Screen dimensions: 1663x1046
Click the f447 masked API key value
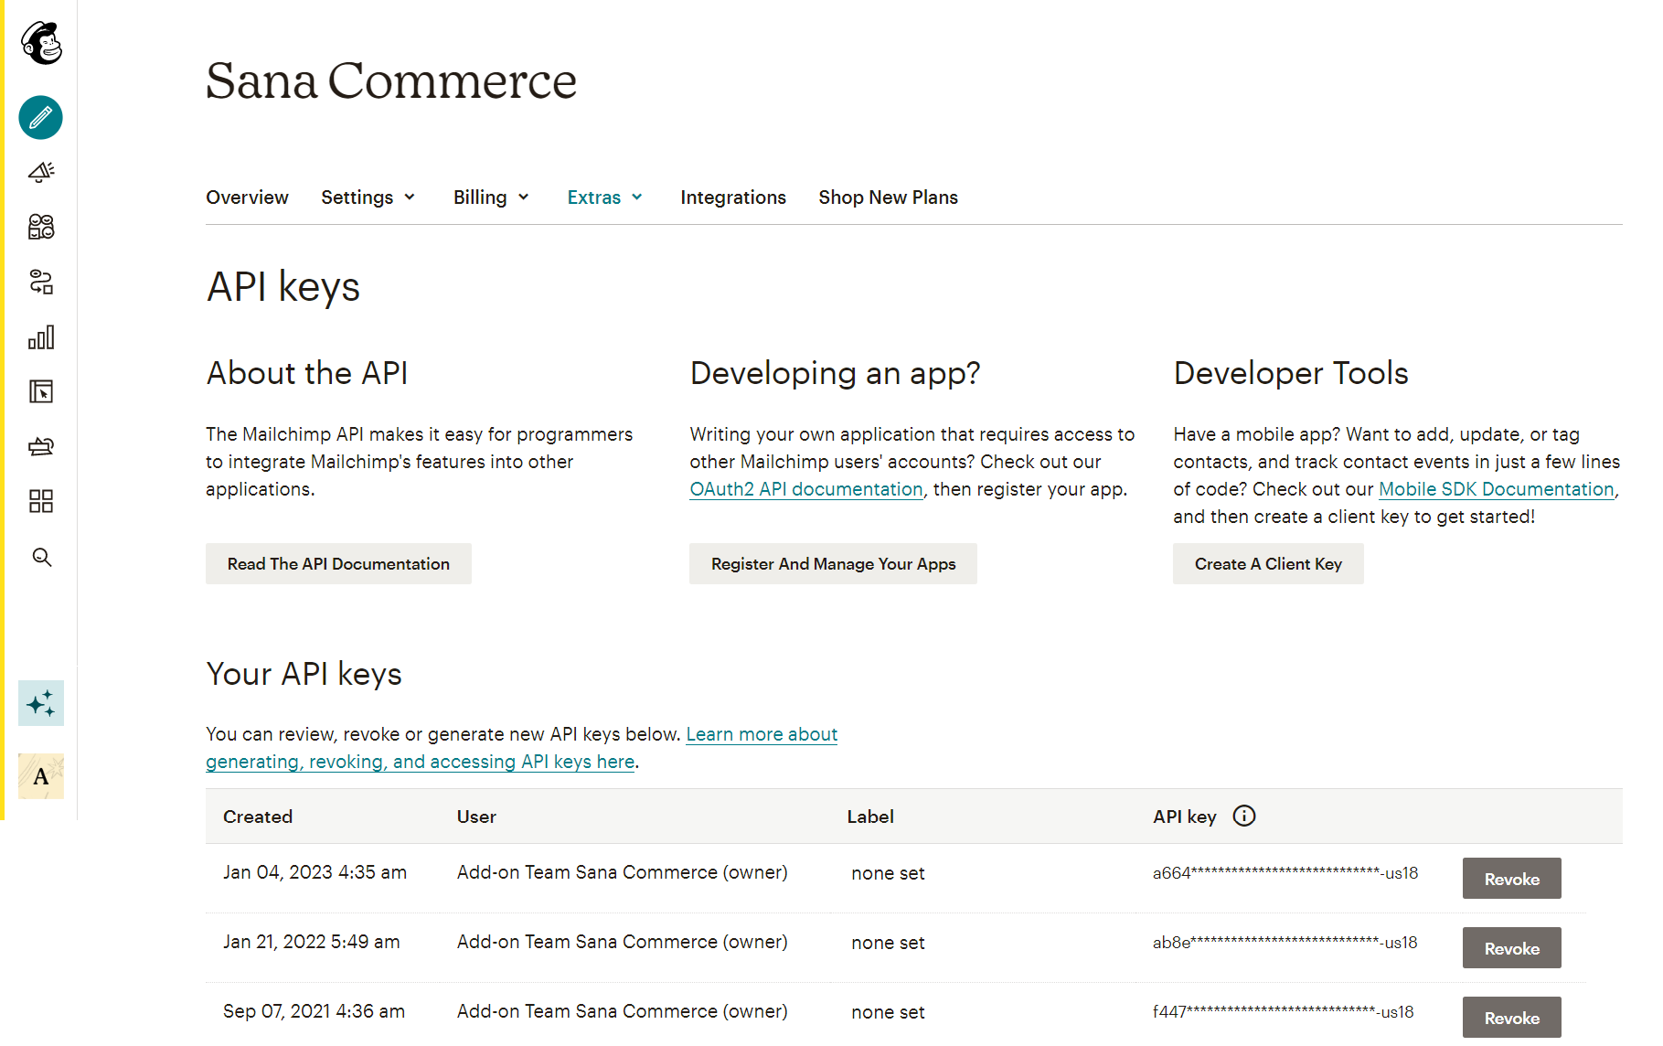(x=1283, y=1012)
